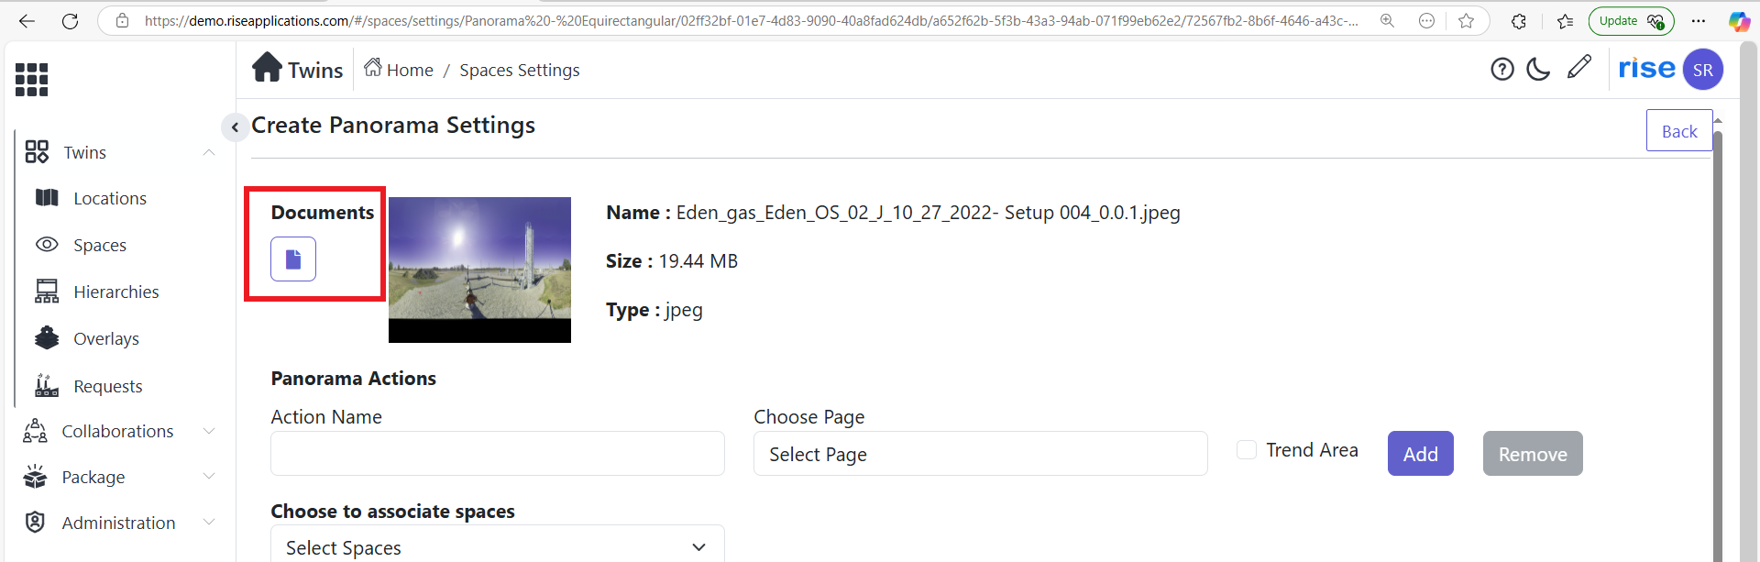The height and width of the screenshot is (562, 1760).
Task: Open the help question mark icon
Action: pos(1502,69)
